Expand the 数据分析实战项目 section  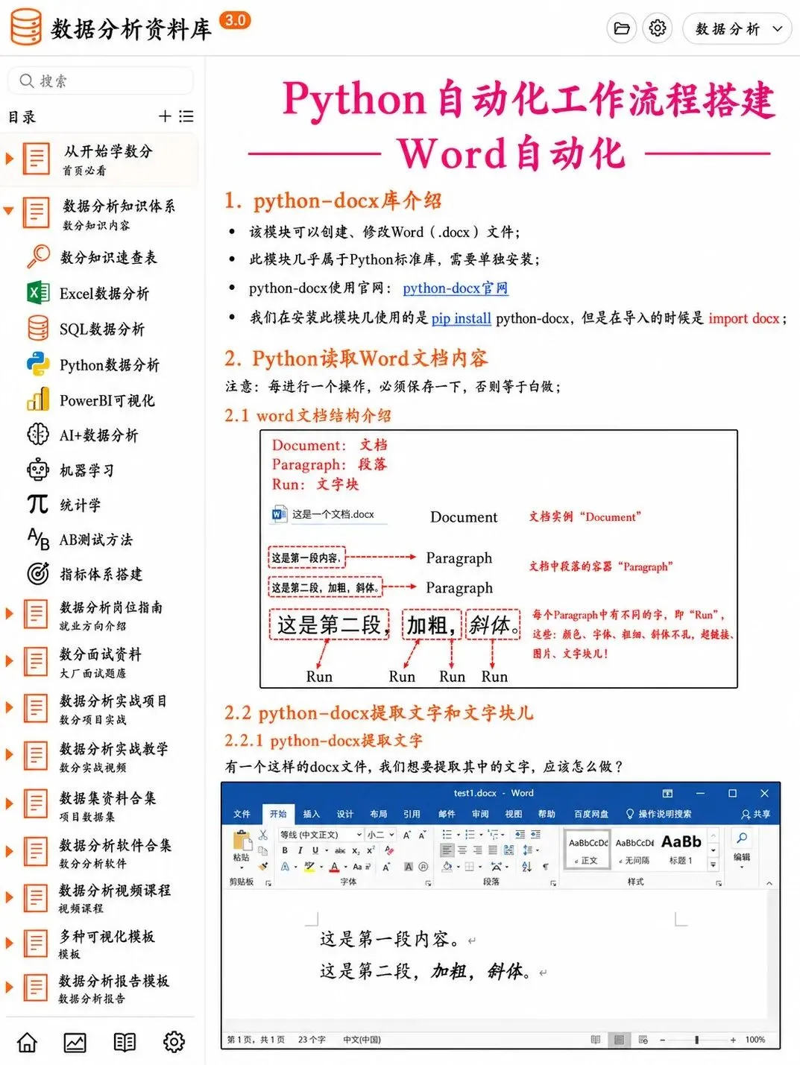click(x=10, y=708)
